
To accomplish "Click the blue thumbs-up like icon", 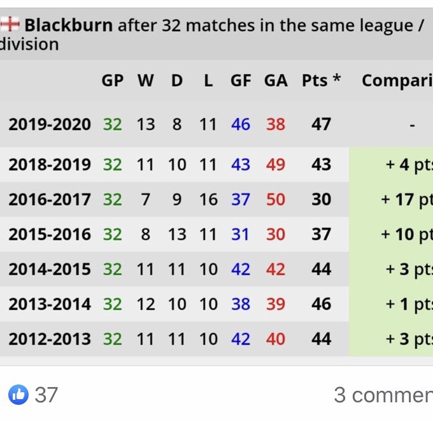I will (x=18, y=395).
